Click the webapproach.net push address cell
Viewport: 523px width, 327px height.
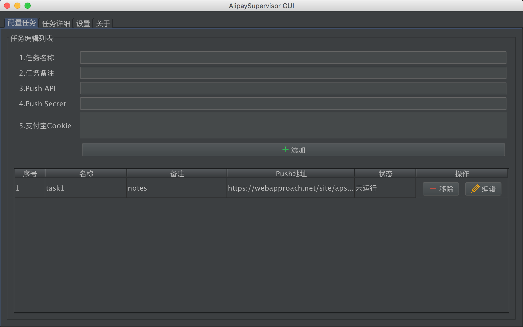coord(290,188)
